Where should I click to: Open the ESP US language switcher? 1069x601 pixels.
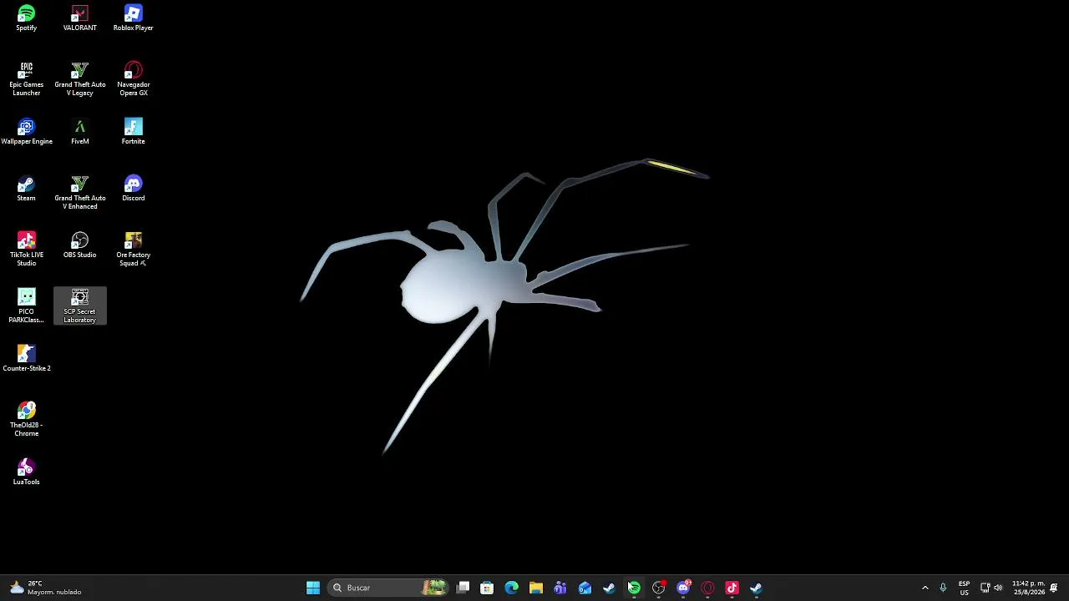coord(964,588)
